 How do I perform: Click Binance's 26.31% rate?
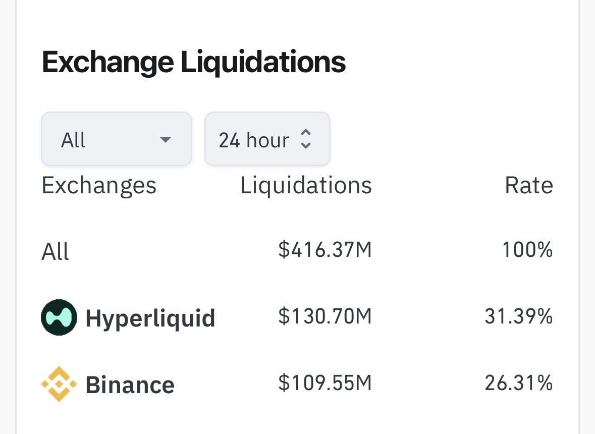(519, 384)
